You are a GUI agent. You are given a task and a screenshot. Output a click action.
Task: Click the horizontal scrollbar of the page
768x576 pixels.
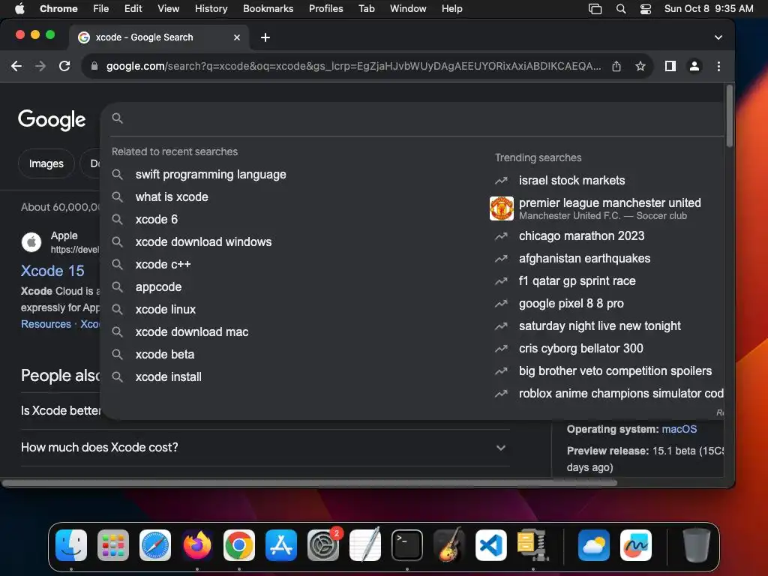click(310, 483)
